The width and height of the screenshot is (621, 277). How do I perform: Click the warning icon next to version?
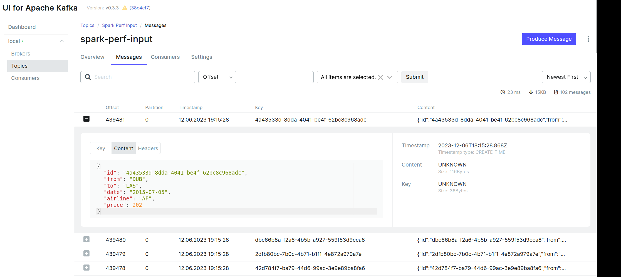coord(125,8)
